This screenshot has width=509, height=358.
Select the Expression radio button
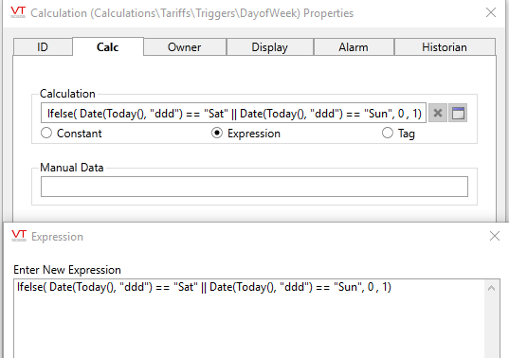click(217, 133)
